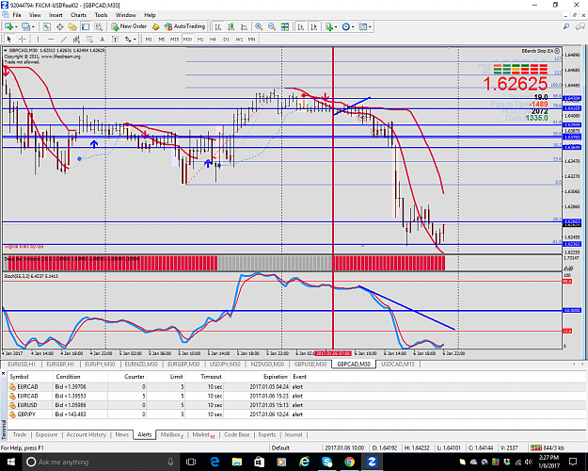Viewport: 588px width, 471px height.
Task: Expand the new chart dropdown arrow
Action: pyautogui.click(x=16, y=26)
